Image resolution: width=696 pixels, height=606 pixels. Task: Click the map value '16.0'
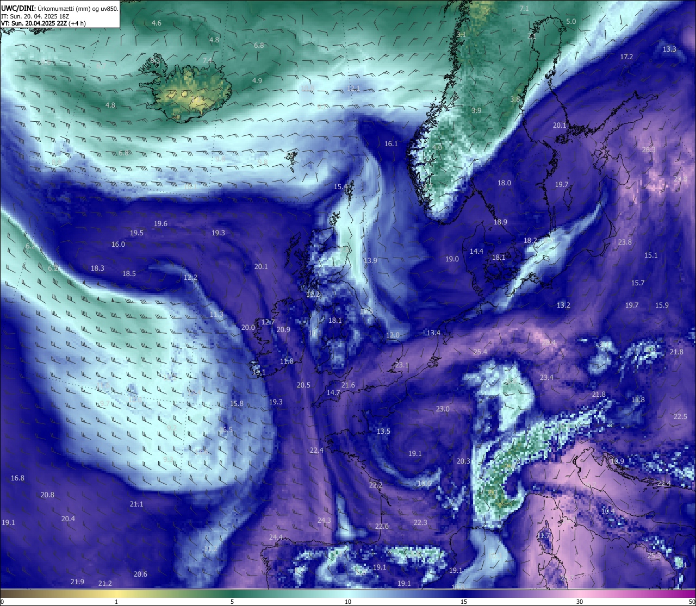(118, 244)
